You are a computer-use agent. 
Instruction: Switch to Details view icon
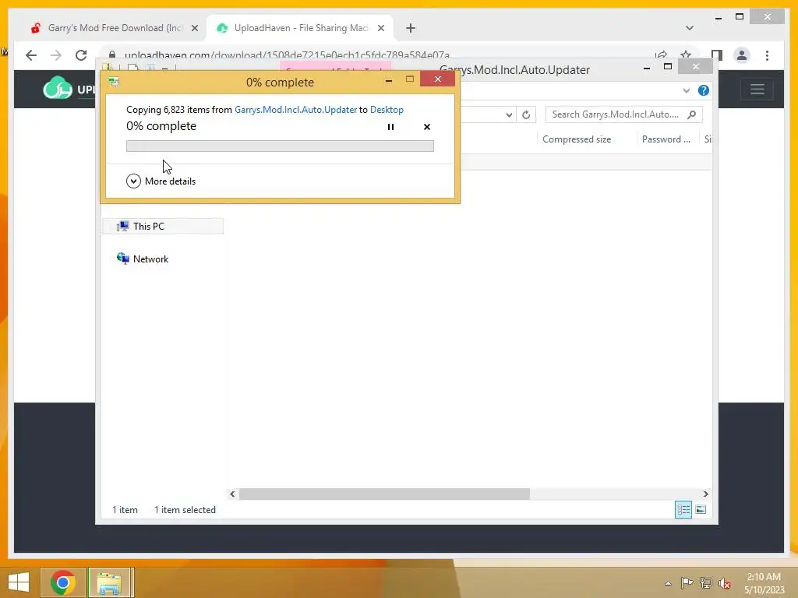(683, 509)
